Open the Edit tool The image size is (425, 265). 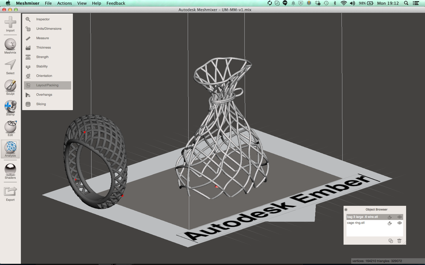tap(10, 128)
